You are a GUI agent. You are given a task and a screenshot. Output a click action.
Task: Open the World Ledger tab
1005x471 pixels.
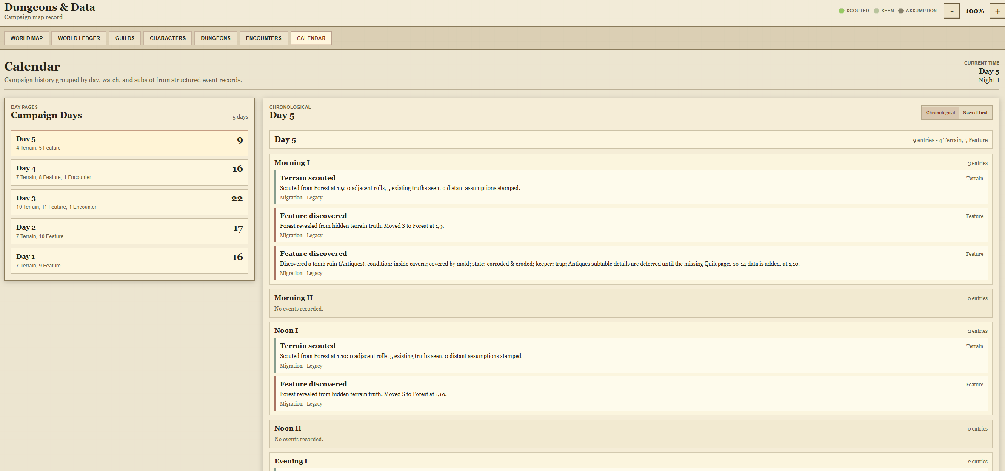point(79,38)
